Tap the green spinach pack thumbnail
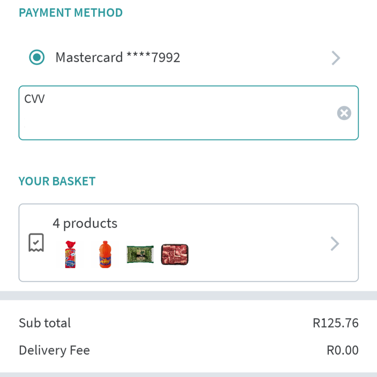This screenshot has width=377, height=377. pyautogui.click(x=140, y=254)
